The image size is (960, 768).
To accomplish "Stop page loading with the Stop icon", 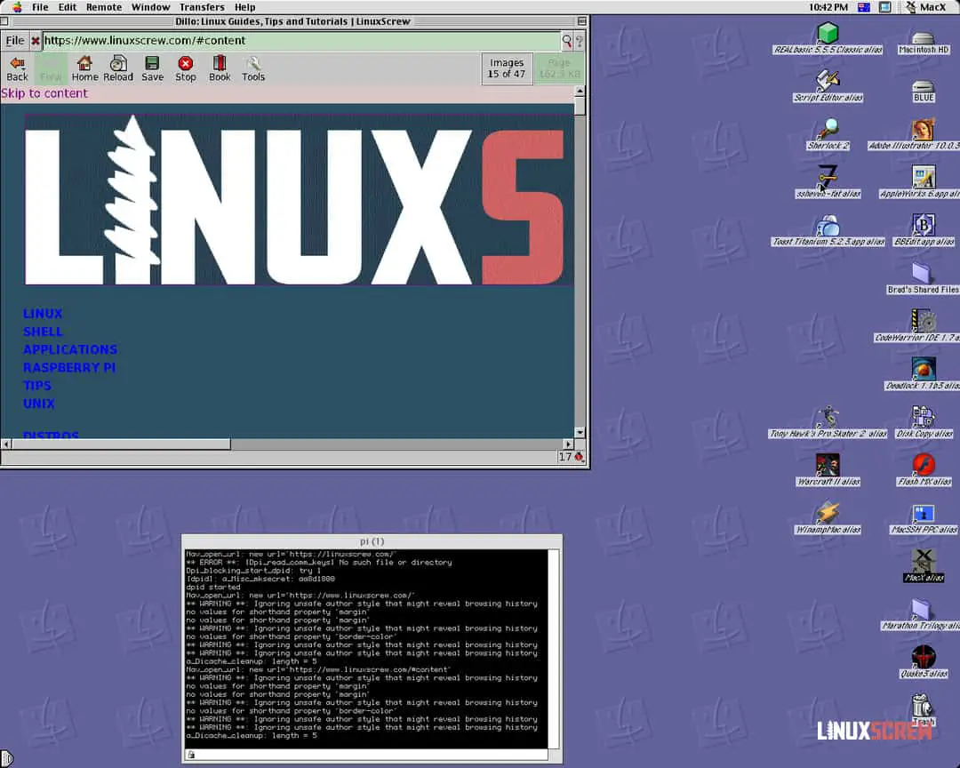I will tap(186, 68).
